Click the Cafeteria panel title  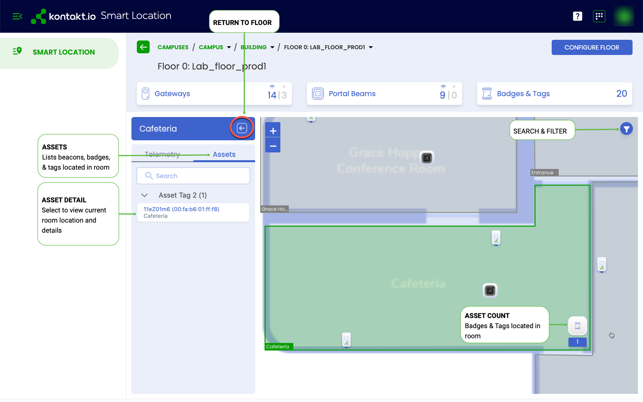click(x=158, y=128)
